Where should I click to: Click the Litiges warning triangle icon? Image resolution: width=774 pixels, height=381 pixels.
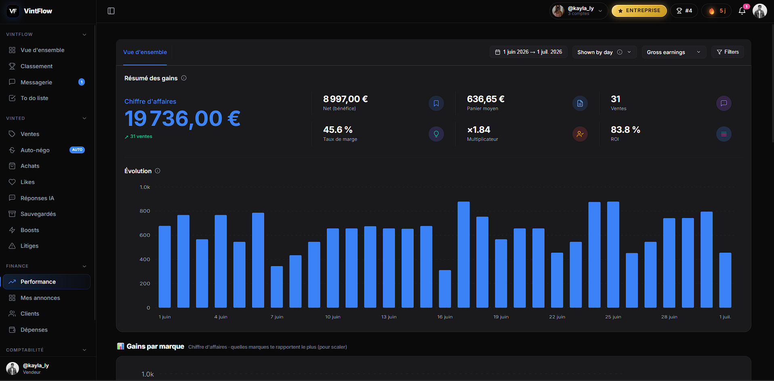[12, 246]
